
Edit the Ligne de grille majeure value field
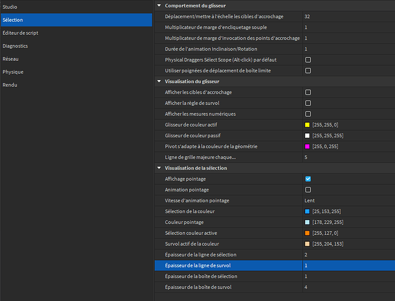[x=306, y=157]
